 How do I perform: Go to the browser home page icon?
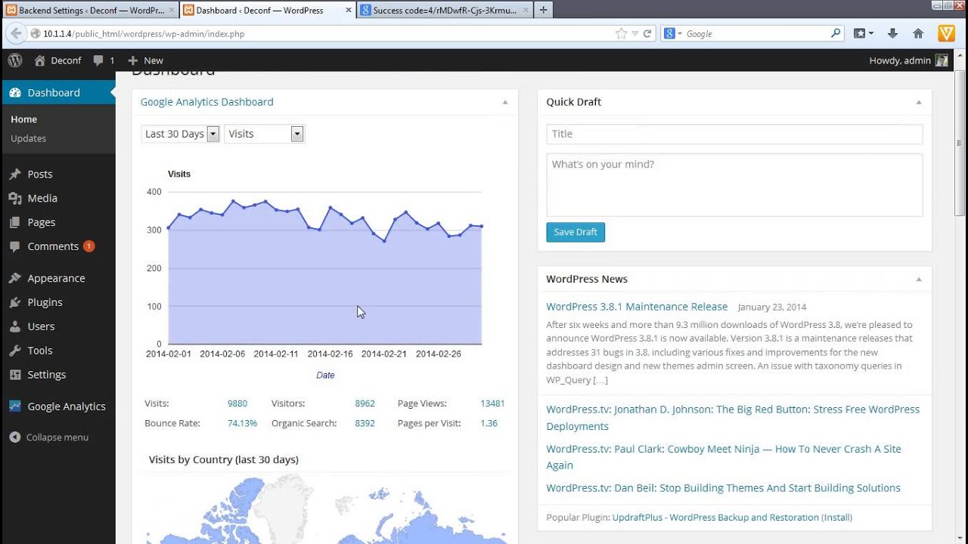click(x=918, y=33)
